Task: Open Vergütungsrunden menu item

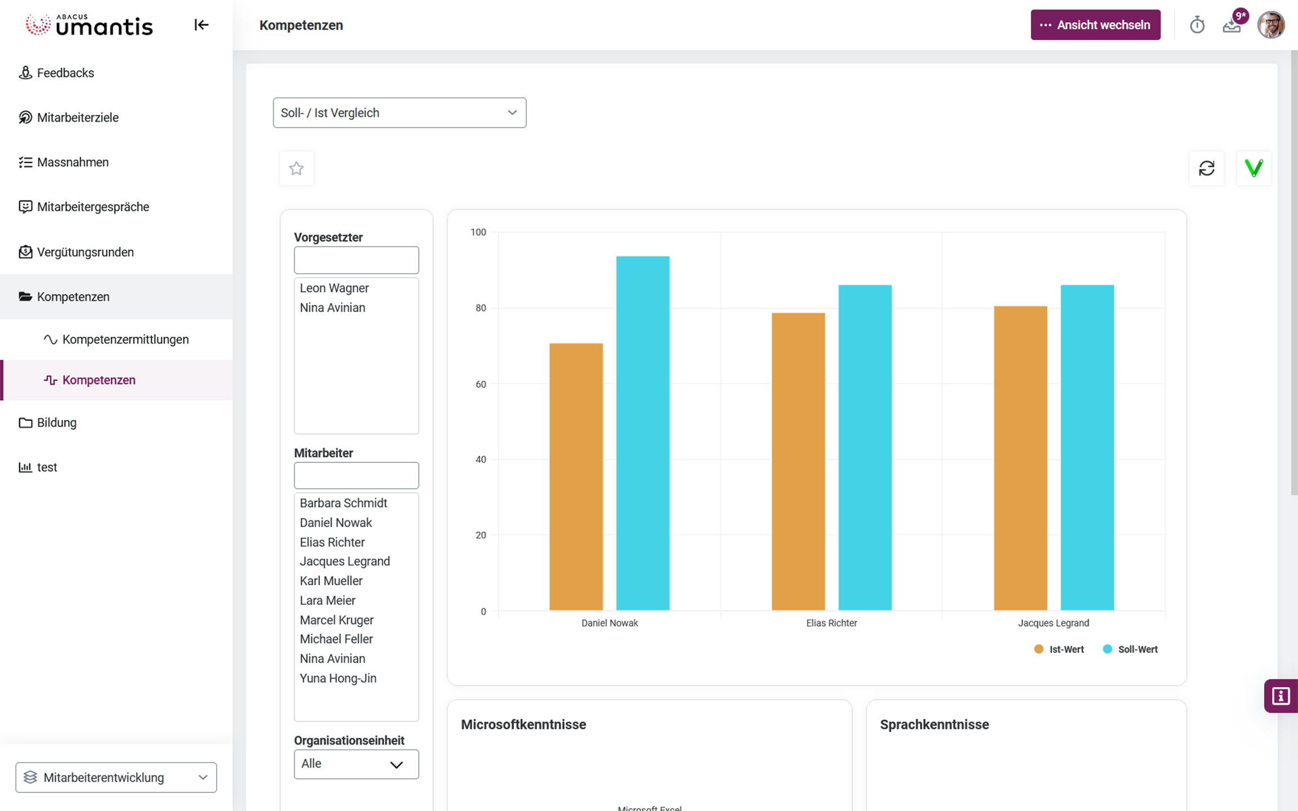Action: [x=85, y=252]
